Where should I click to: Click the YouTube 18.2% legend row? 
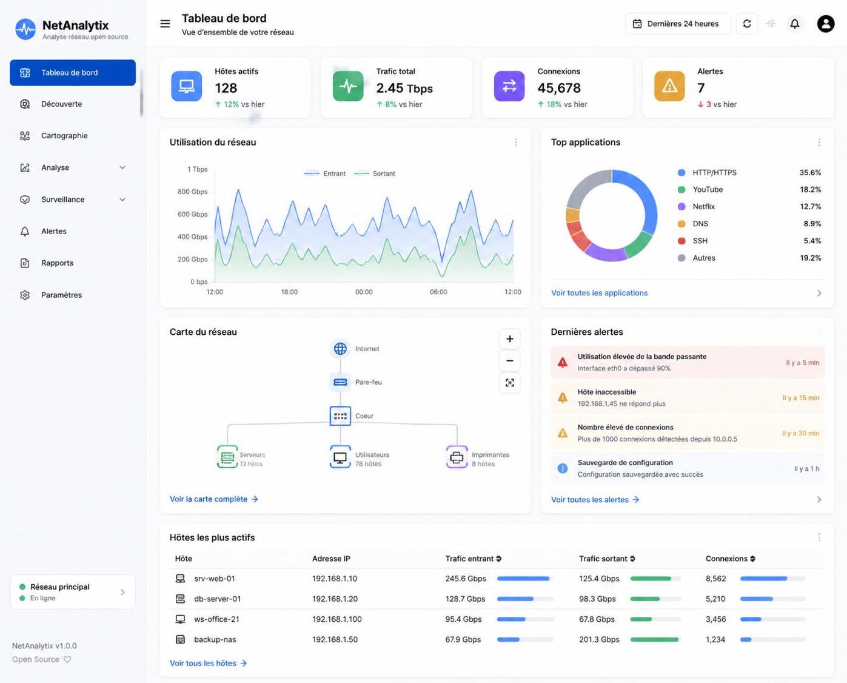pyautogui.click(x=749, y=190)
